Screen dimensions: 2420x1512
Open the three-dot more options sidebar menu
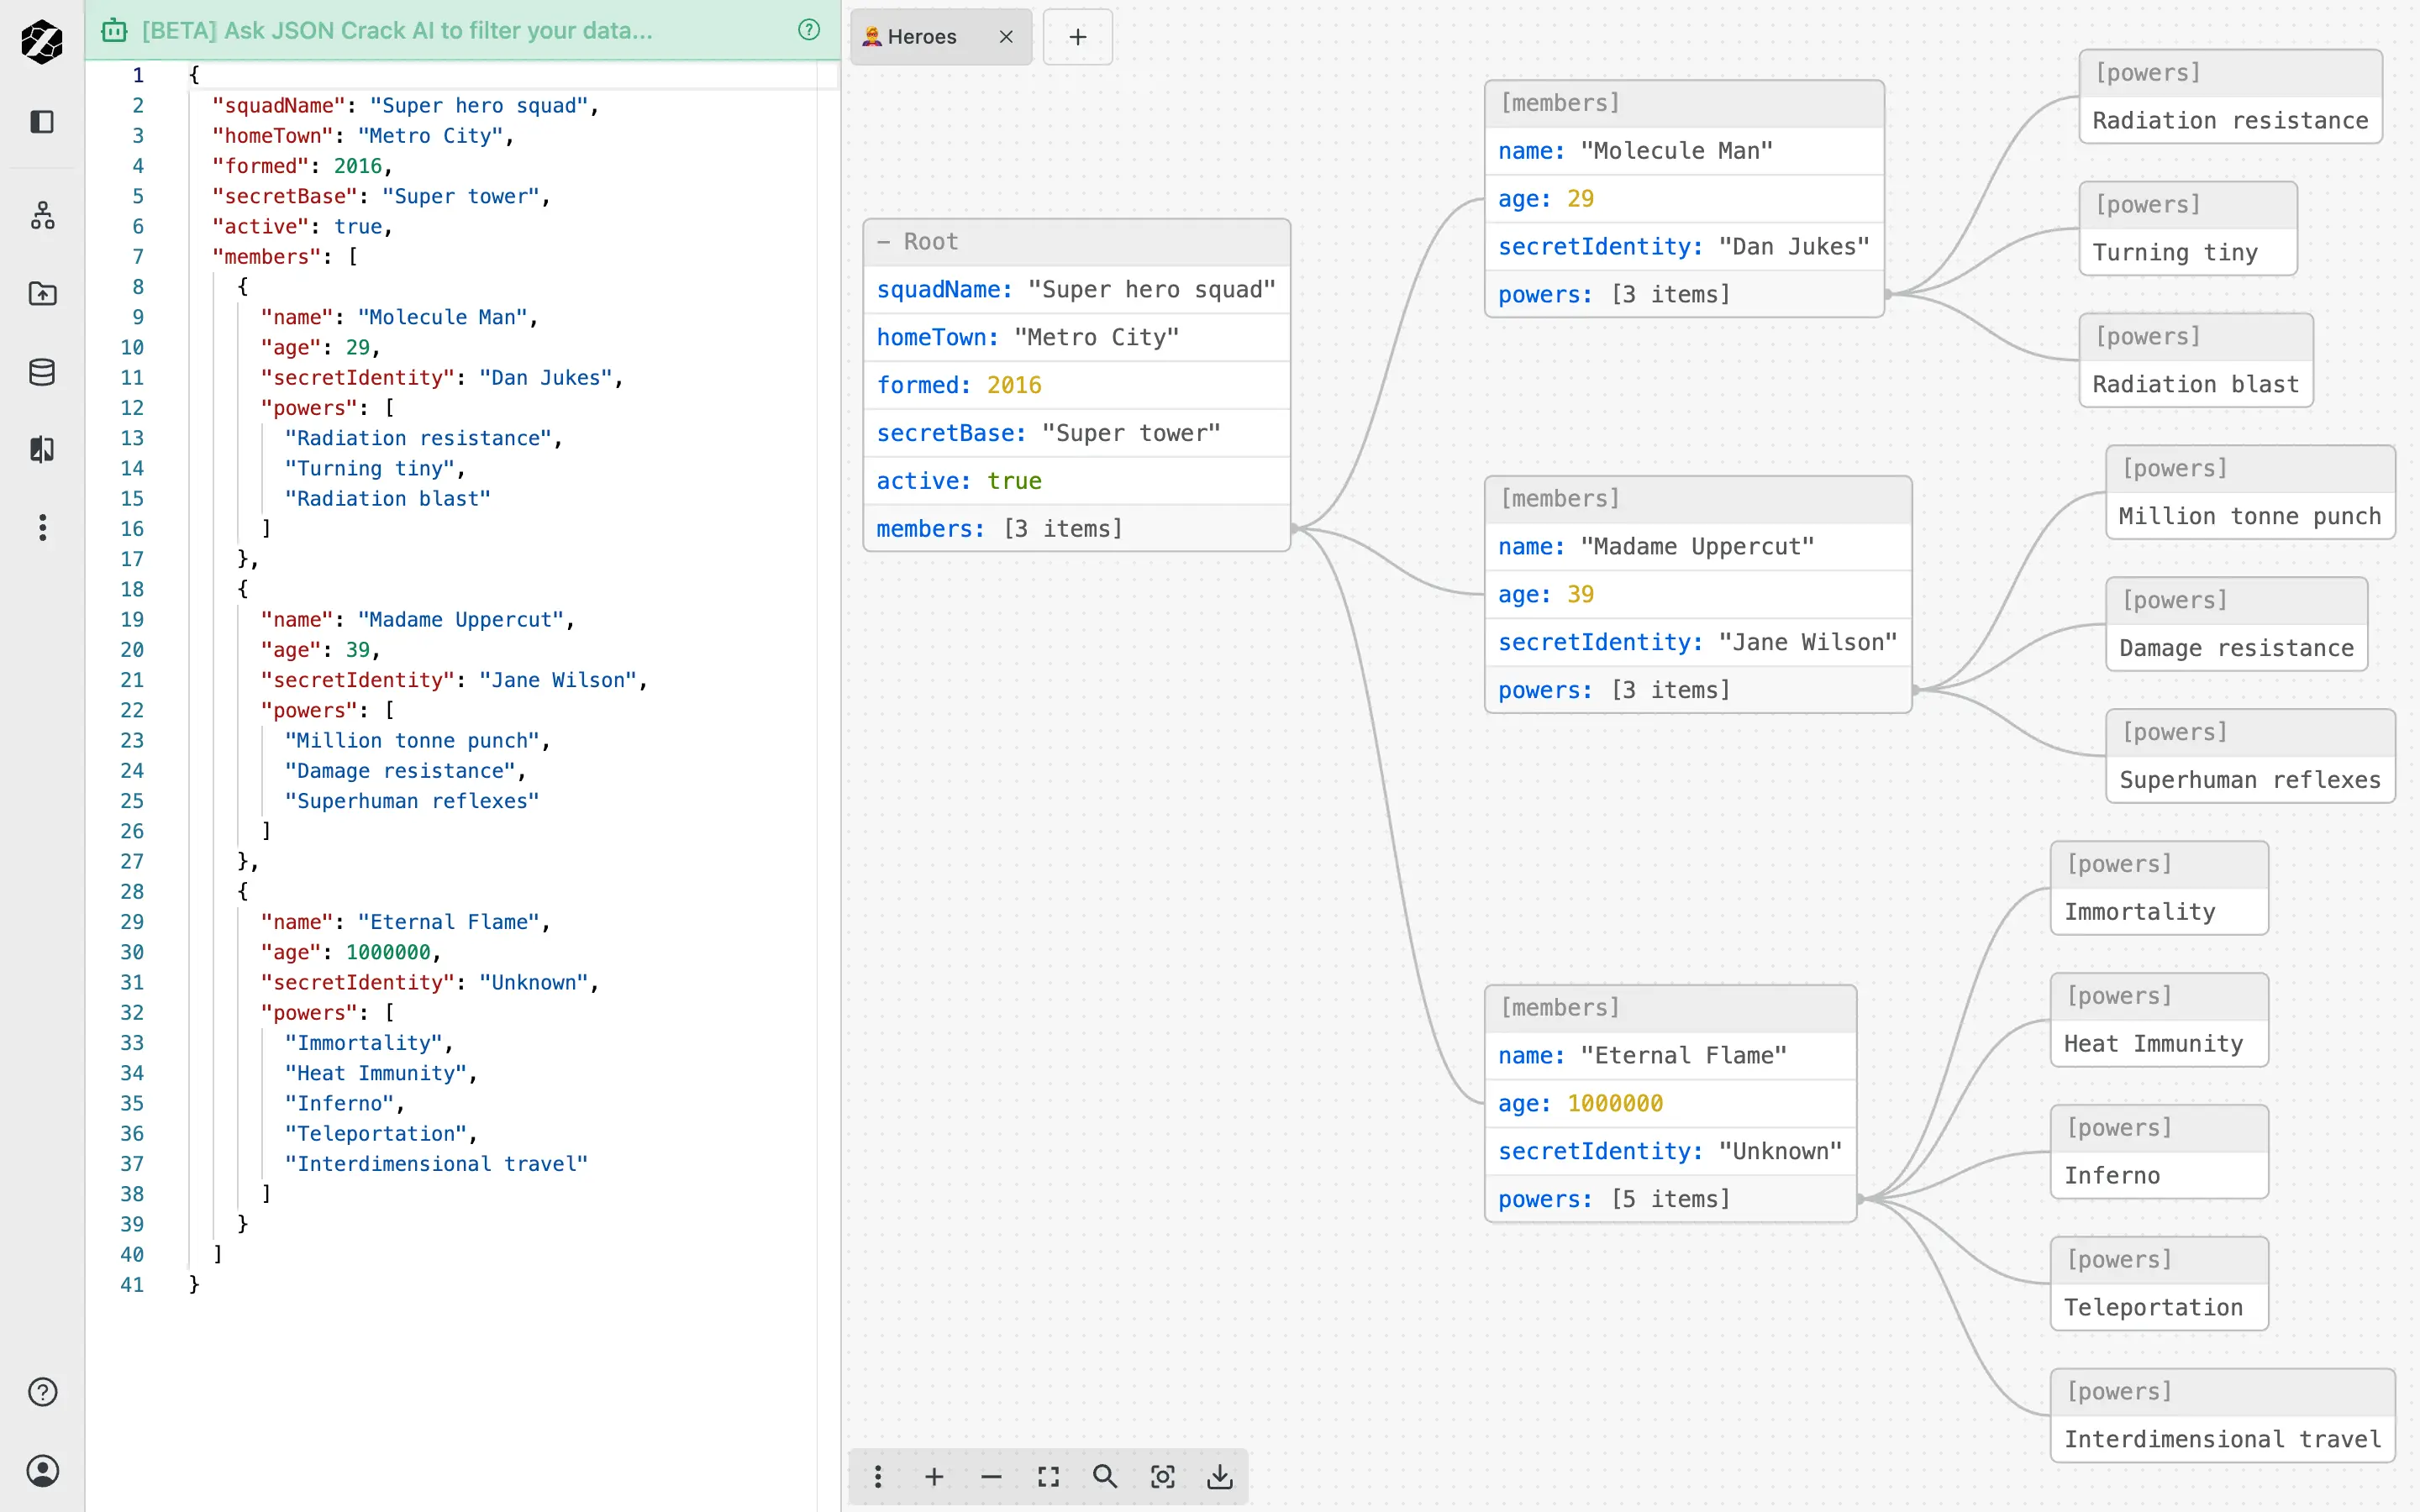coord(42,527)
